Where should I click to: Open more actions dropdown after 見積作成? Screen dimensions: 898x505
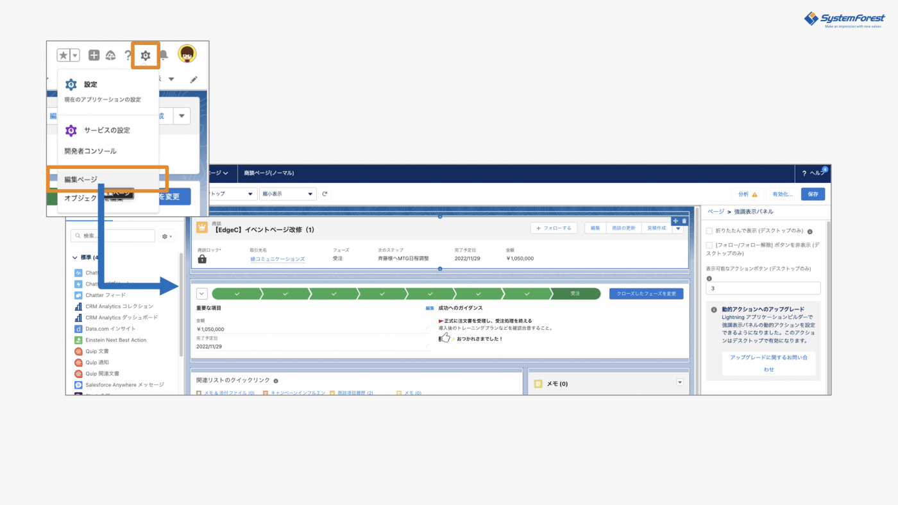click(x=678, y=229)
